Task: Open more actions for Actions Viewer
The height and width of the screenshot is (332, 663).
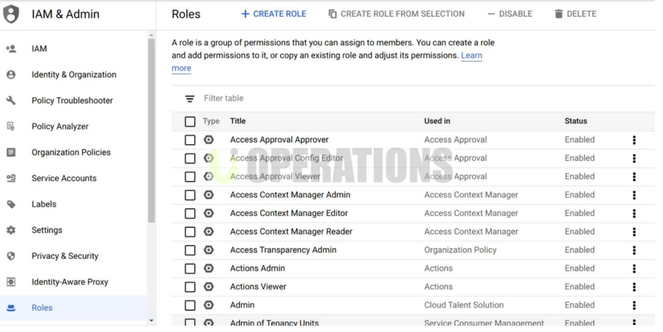Action: (634, 287)
